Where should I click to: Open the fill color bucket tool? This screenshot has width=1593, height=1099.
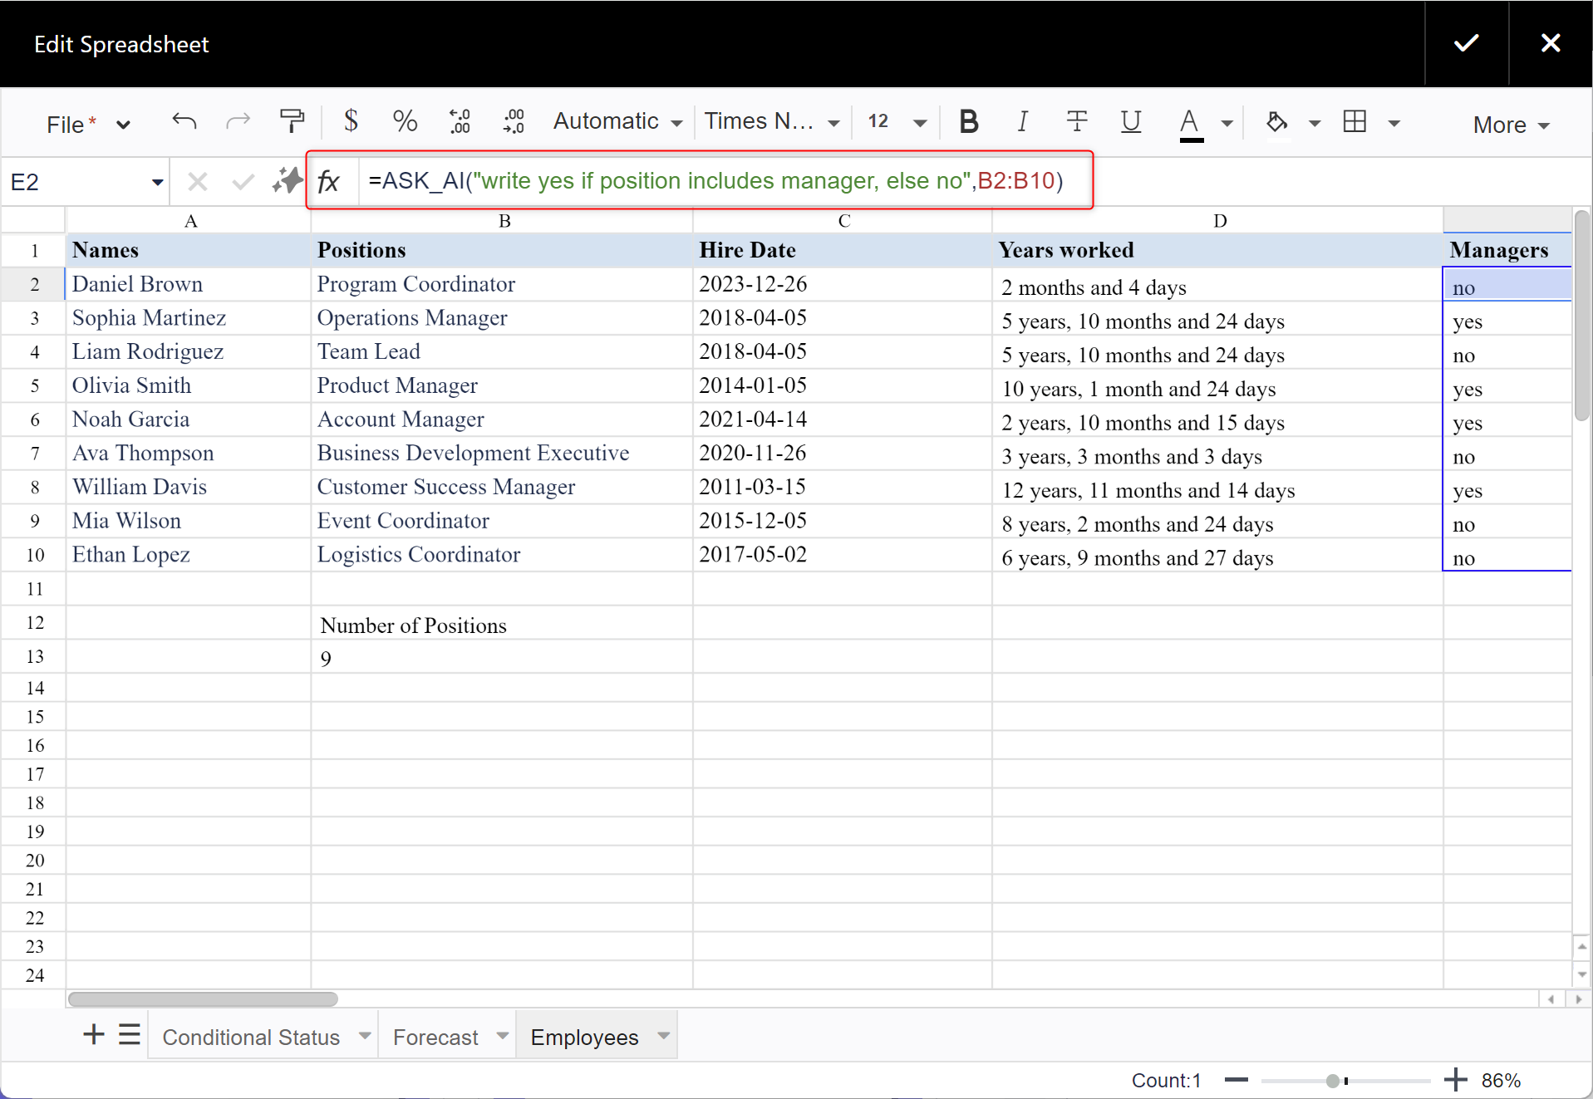[1276, 122]
